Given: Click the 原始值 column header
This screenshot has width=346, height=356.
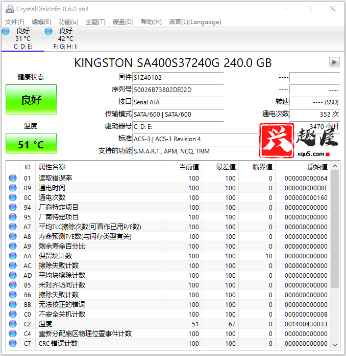Looking at the screenshot, I should click(x=303, y=167).
